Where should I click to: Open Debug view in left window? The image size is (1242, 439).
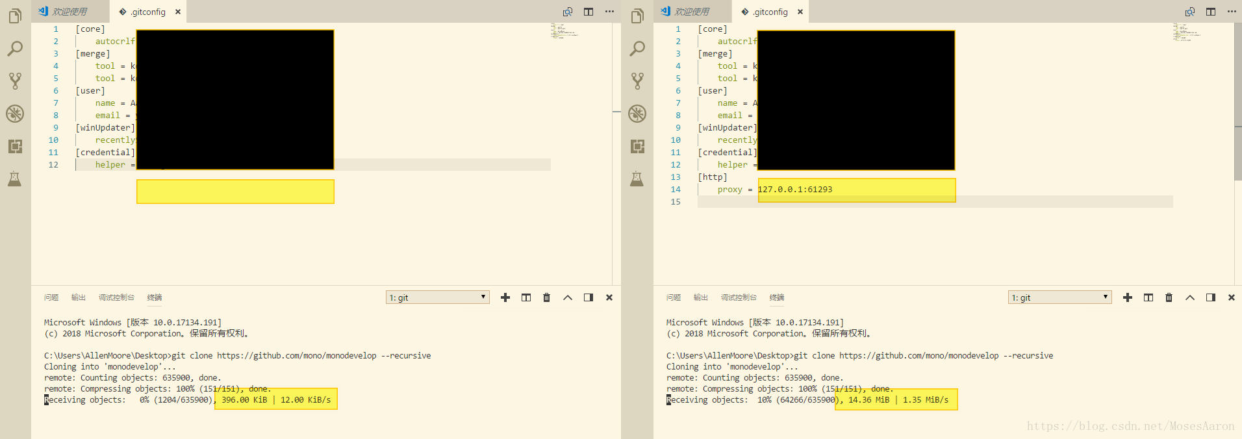click(15, 114)
